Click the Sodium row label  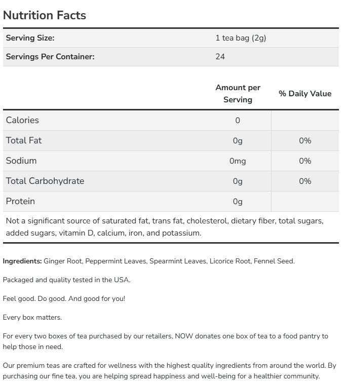(21, 161)
